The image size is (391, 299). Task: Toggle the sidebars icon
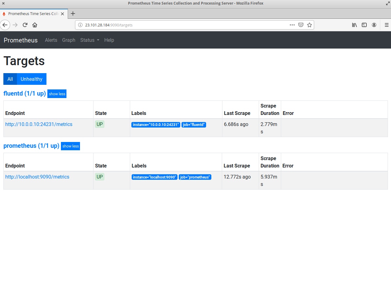click(364, 25)
